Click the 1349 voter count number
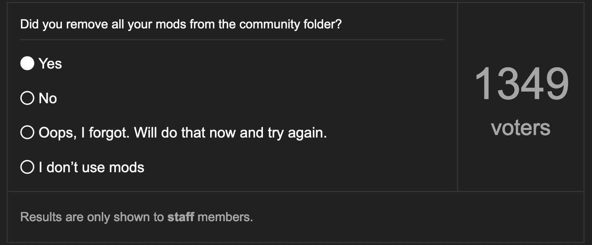592x245 pixels. point(522,84)
